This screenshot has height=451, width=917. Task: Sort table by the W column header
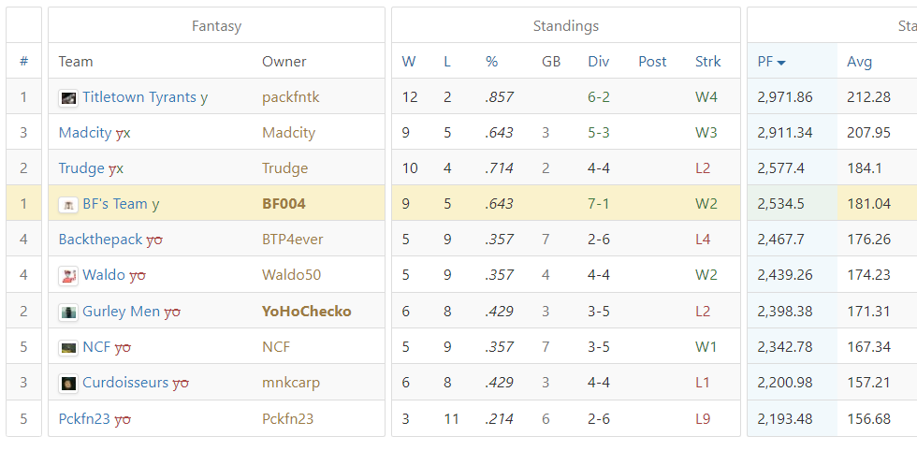(x=408, y=62)
